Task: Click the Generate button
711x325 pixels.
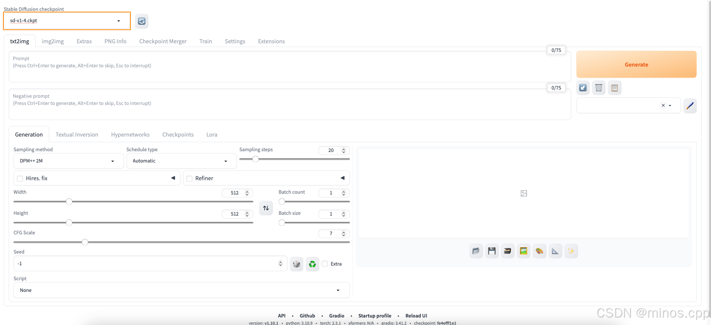Action: pos(636,65)
